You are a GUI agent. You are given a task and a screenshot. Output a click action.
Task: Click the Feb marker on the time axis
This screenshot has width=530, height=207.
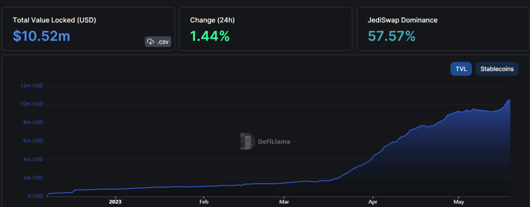click(x=203, y=202)
